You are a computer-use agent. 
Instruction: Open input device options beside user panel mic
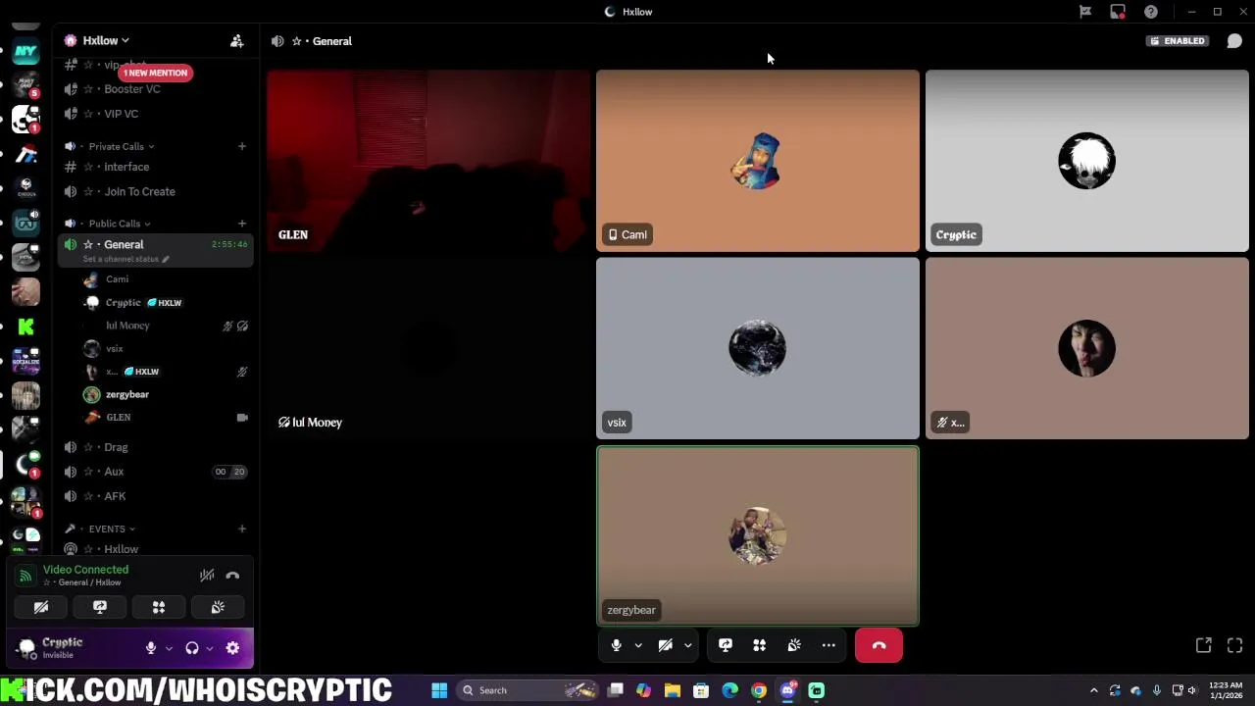[x=169, y=648]
